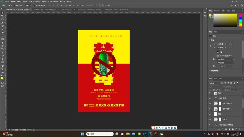Screen dimensions: 244x137
Task: Hide the 举报 电话 text layer
Action: [x=210, y=98]
